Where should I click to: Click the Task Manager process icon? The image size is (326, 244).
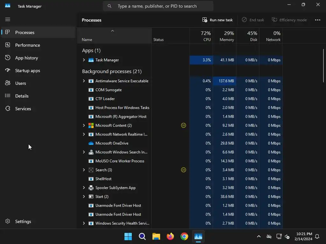[91, 60]
